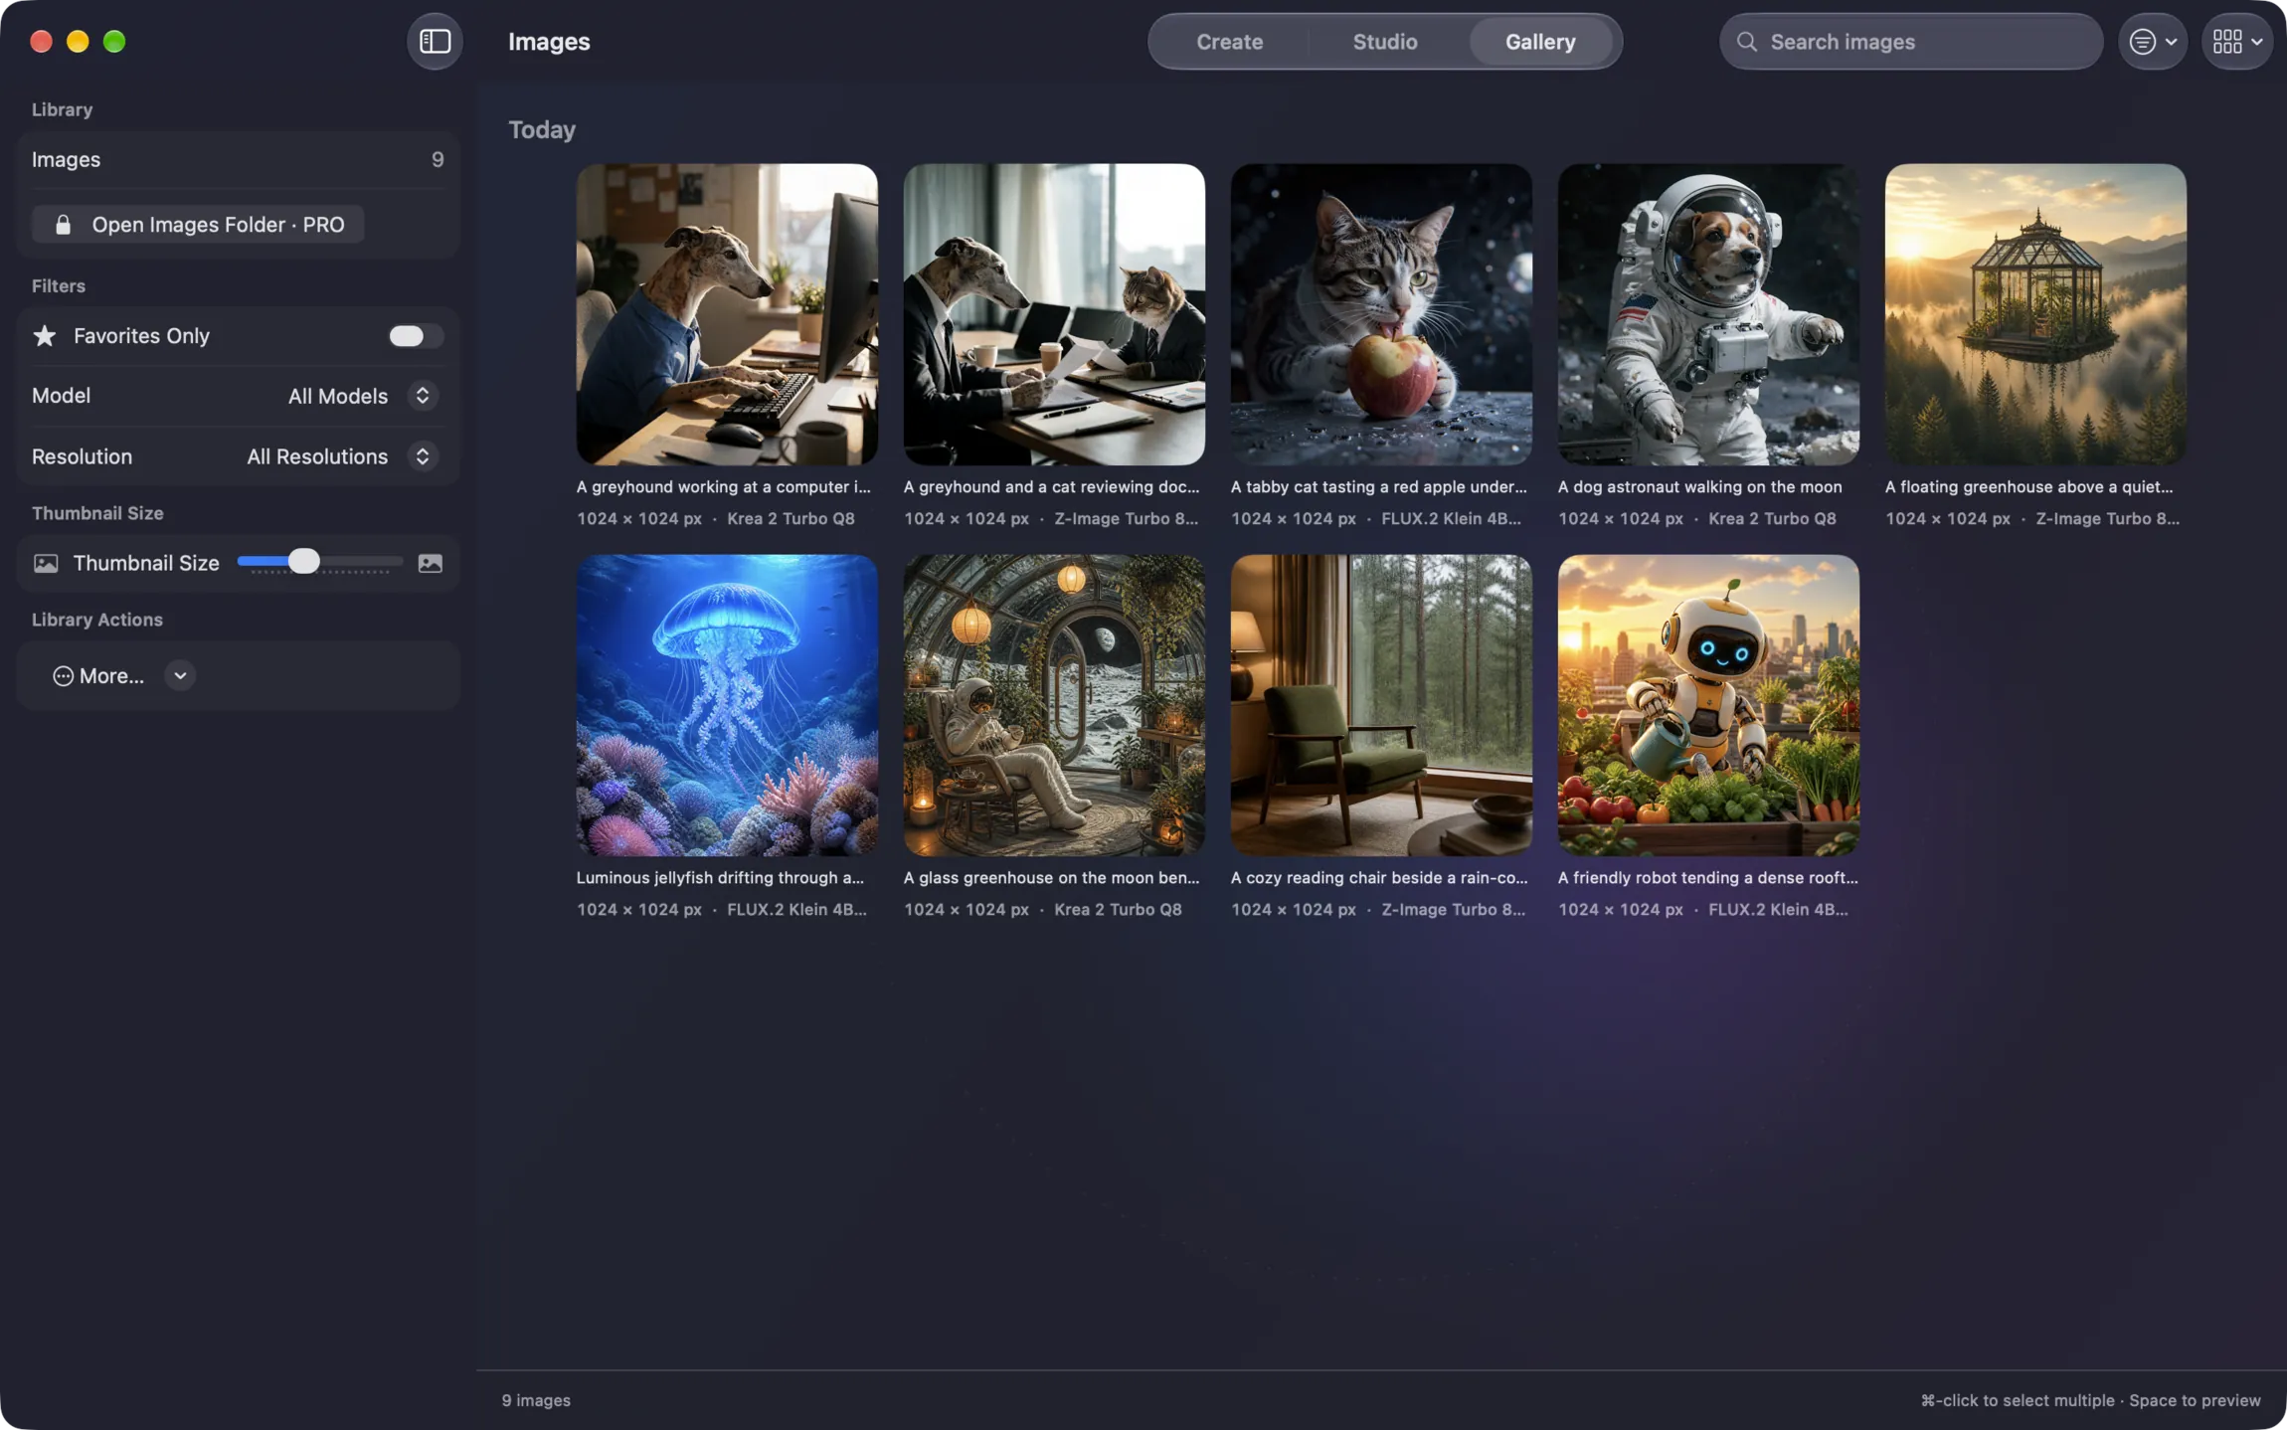The image size is (2287, 1430).
Task: Open the Resolution All Resolutions dropdown
Action: (341, 456)
